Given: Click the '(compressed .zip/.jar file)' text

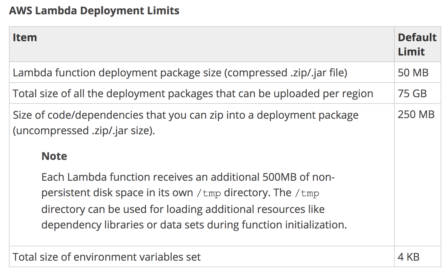Looking at the screenshot, I should (286, 73).
